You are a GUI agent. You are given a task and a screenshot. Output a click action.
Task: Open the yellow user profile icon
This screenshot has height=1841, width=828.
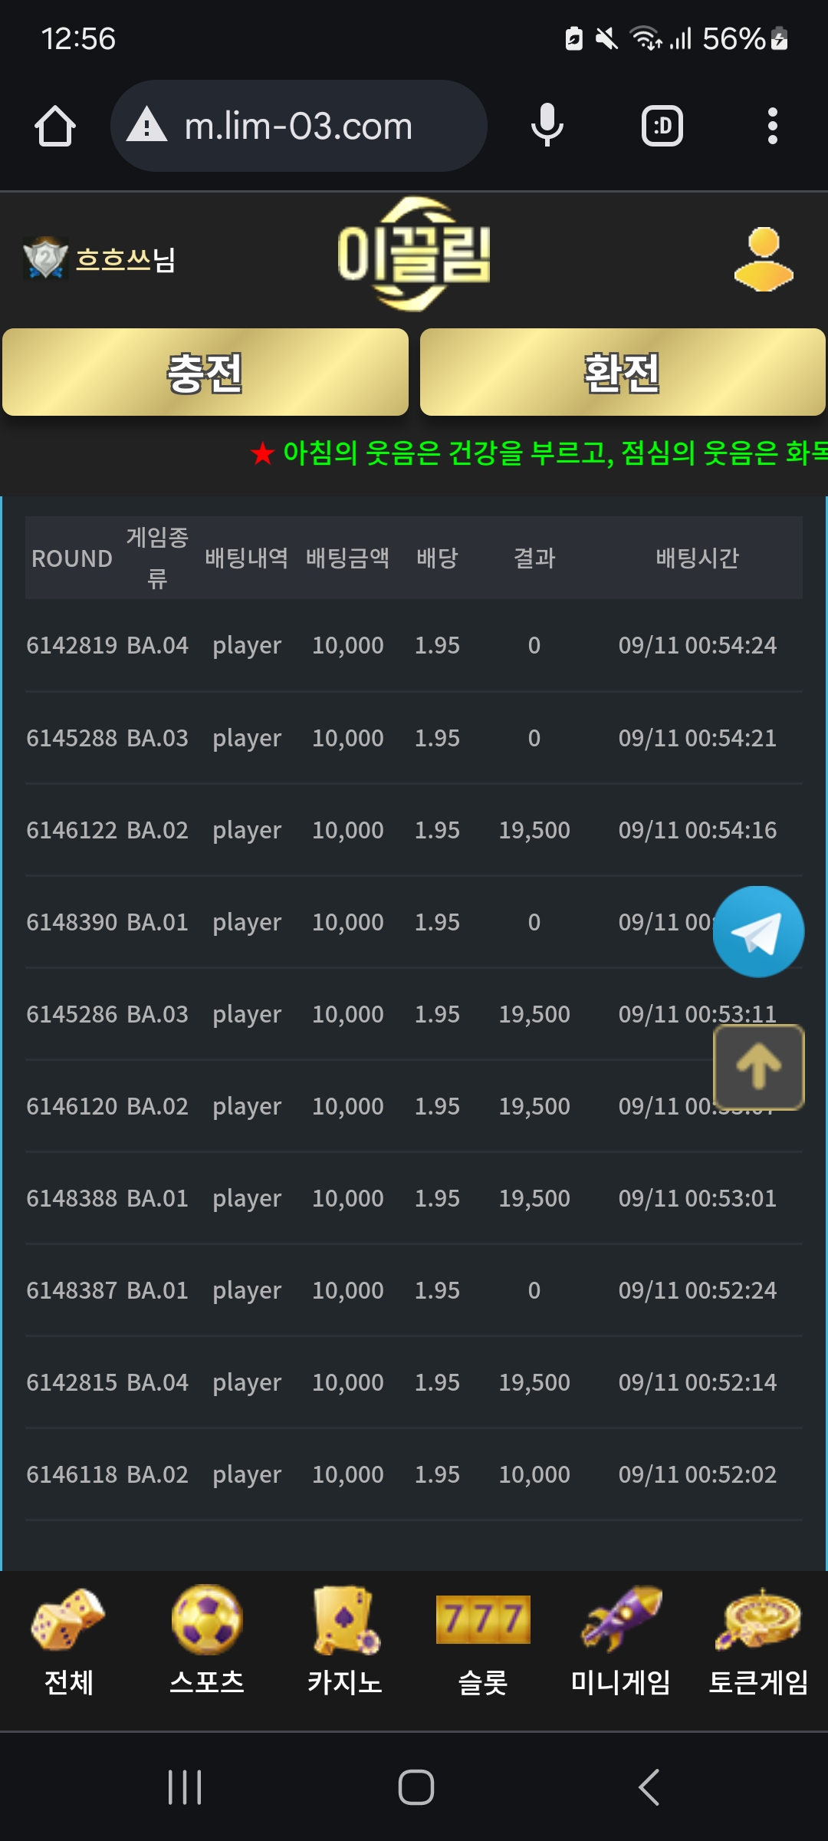(x=764, y=259)
